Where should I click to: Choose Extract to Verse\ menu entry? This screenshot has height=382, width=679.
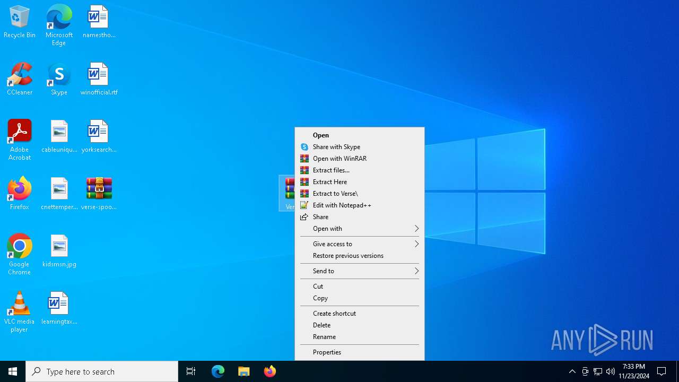[360, 194]
